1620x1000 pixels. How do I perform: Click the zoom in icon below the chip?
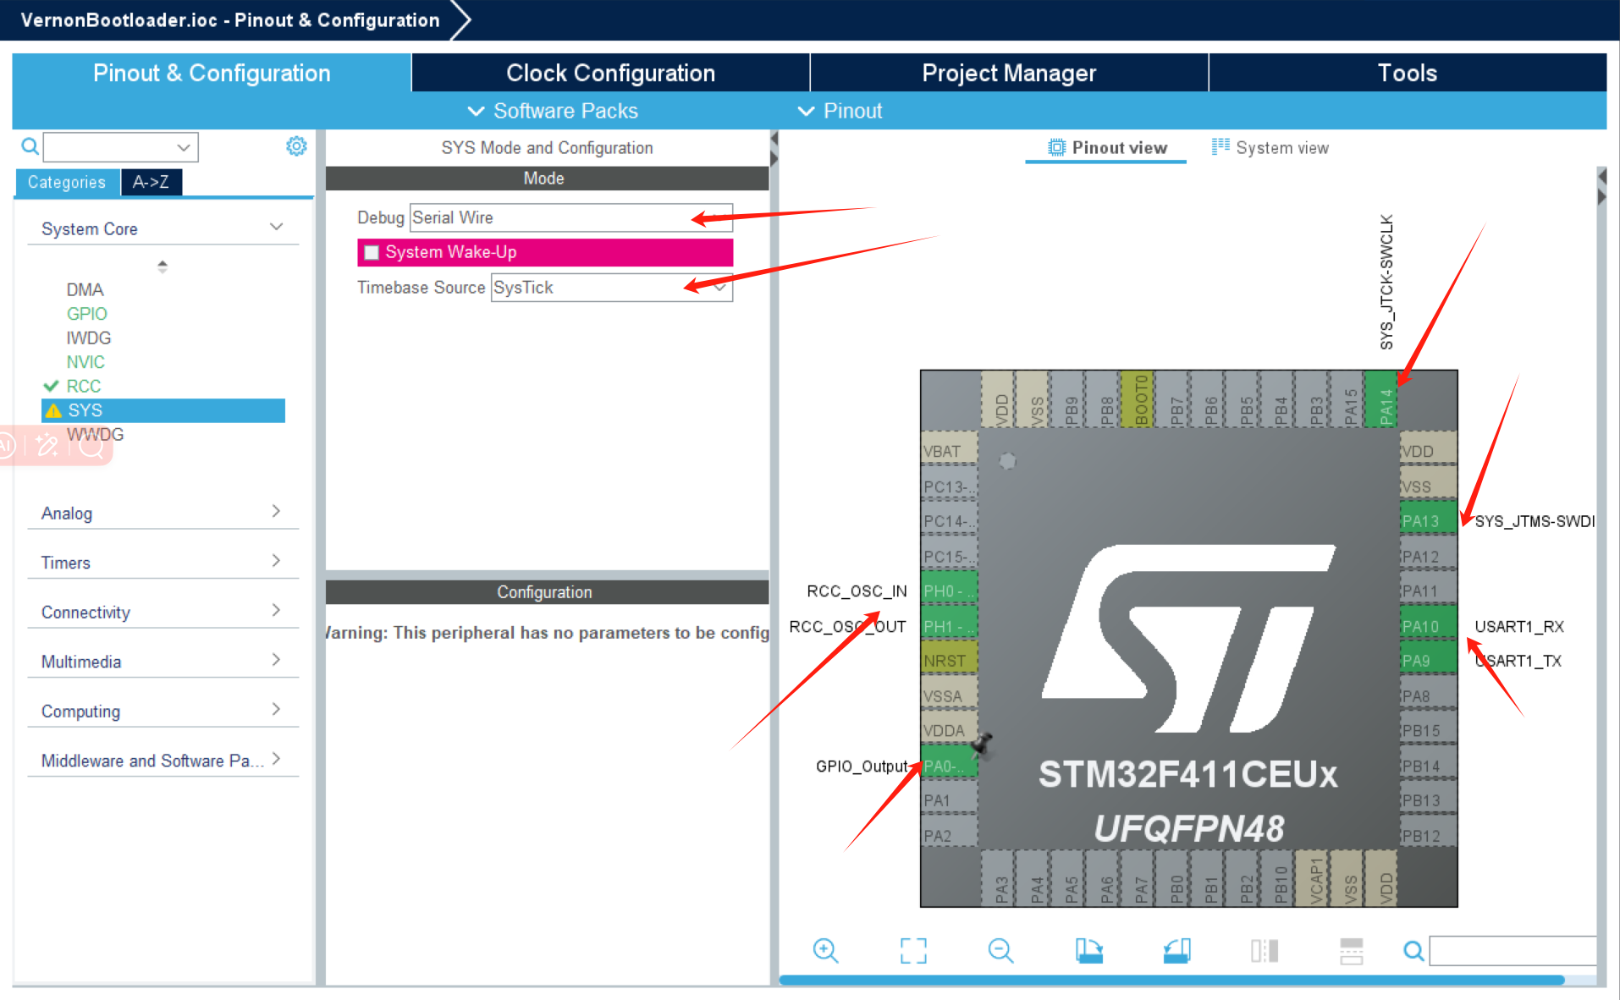pyautogui.click(x=825, y=951)
